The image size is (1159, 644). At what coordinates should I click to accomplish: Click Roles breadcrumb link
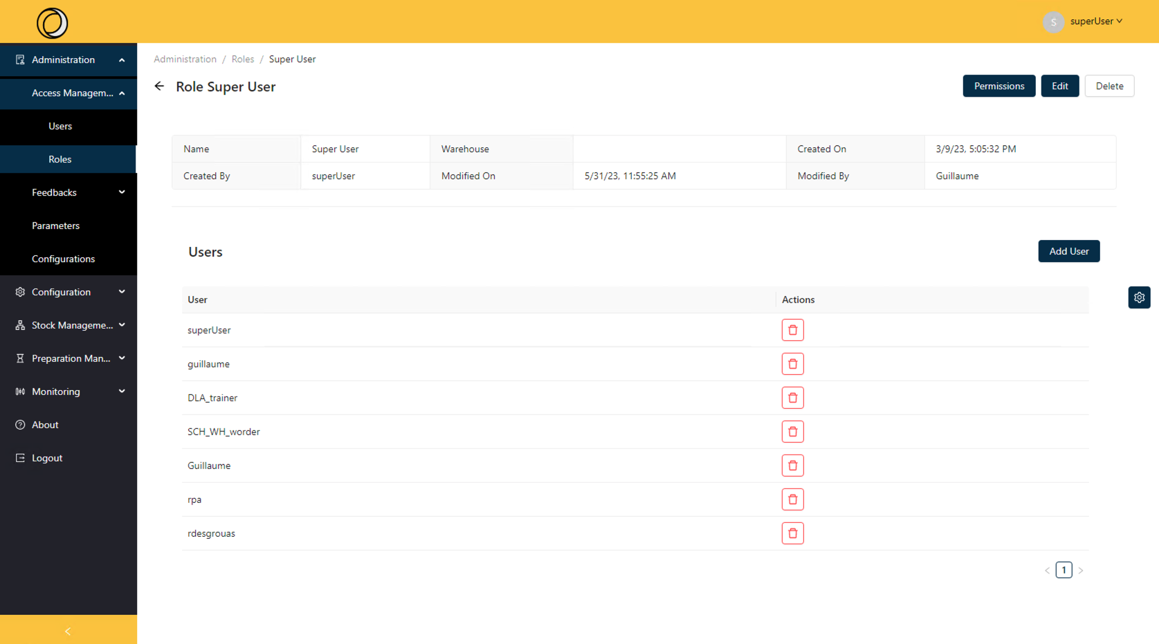(x=242, y=59)
